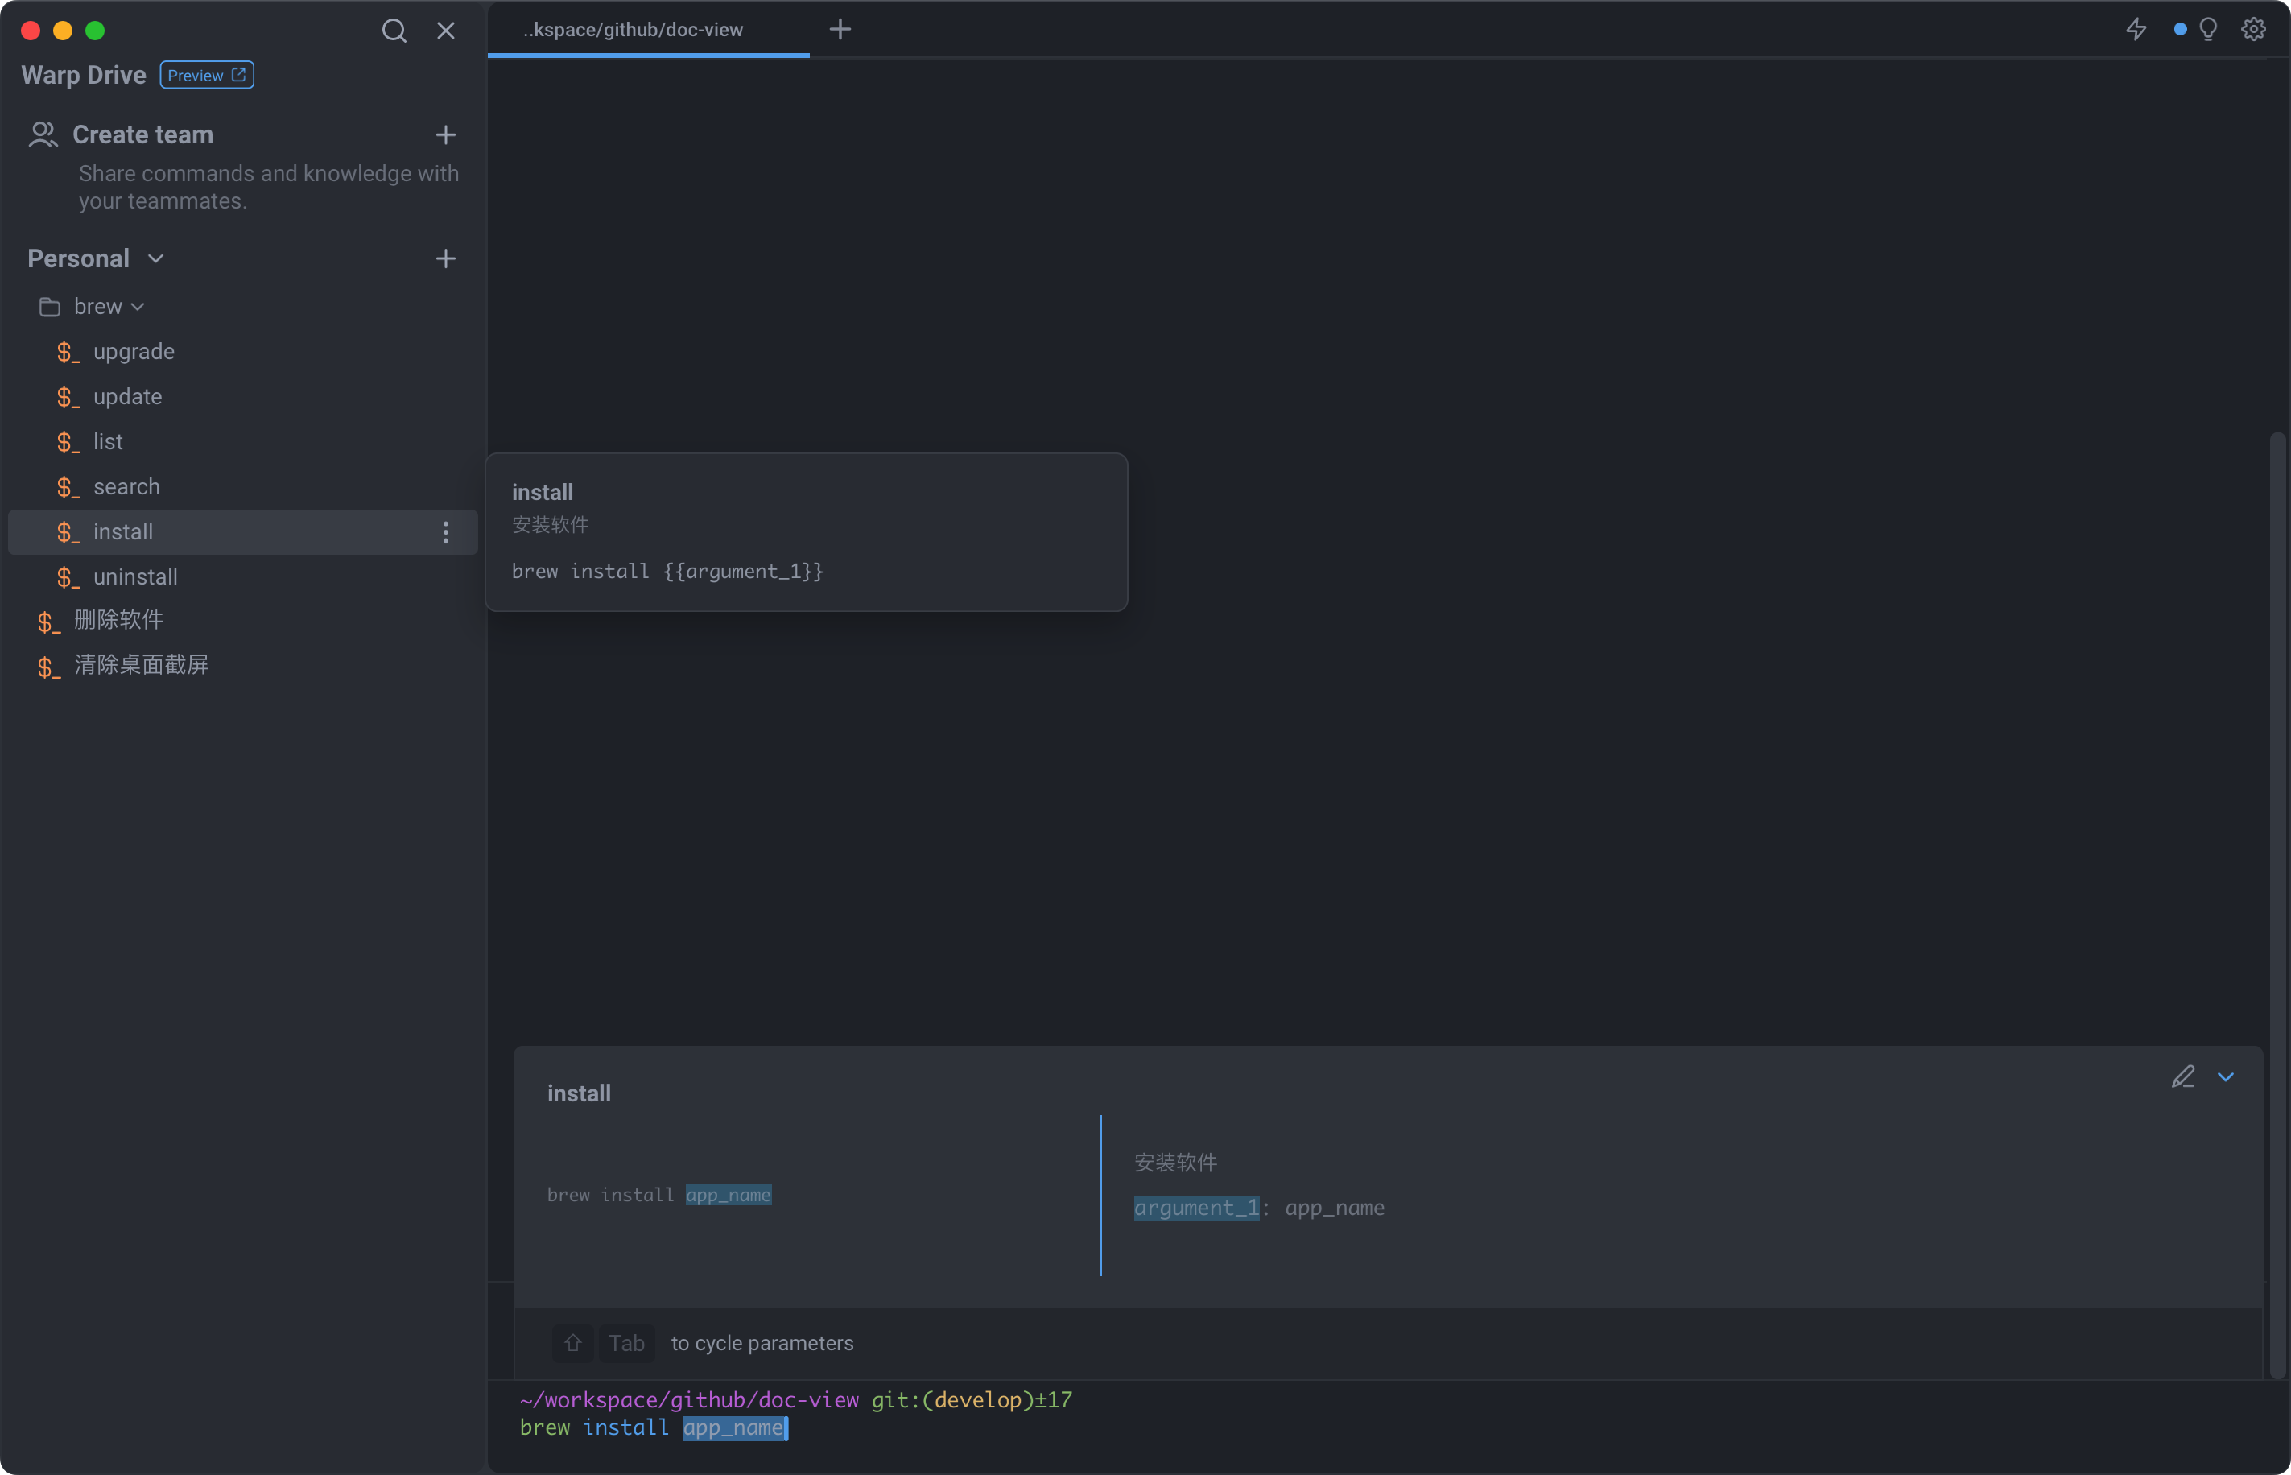2291x1475 pixels.
Task: Click the Create team people icon
Action: tap(43, 134)
